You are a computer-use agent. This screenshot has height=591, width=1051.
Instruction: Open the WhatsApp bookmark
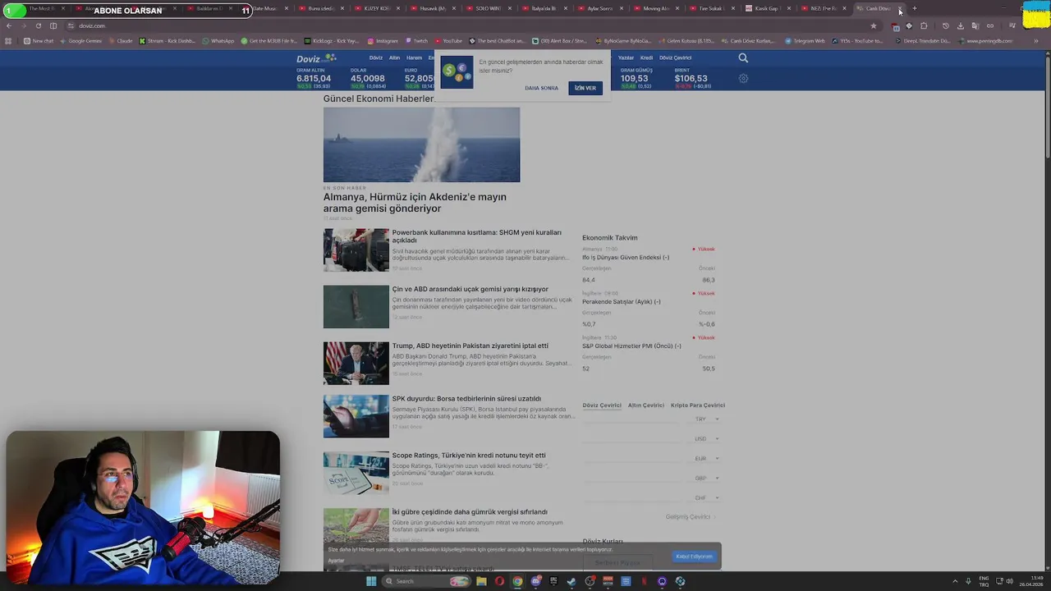click(218, 40)
